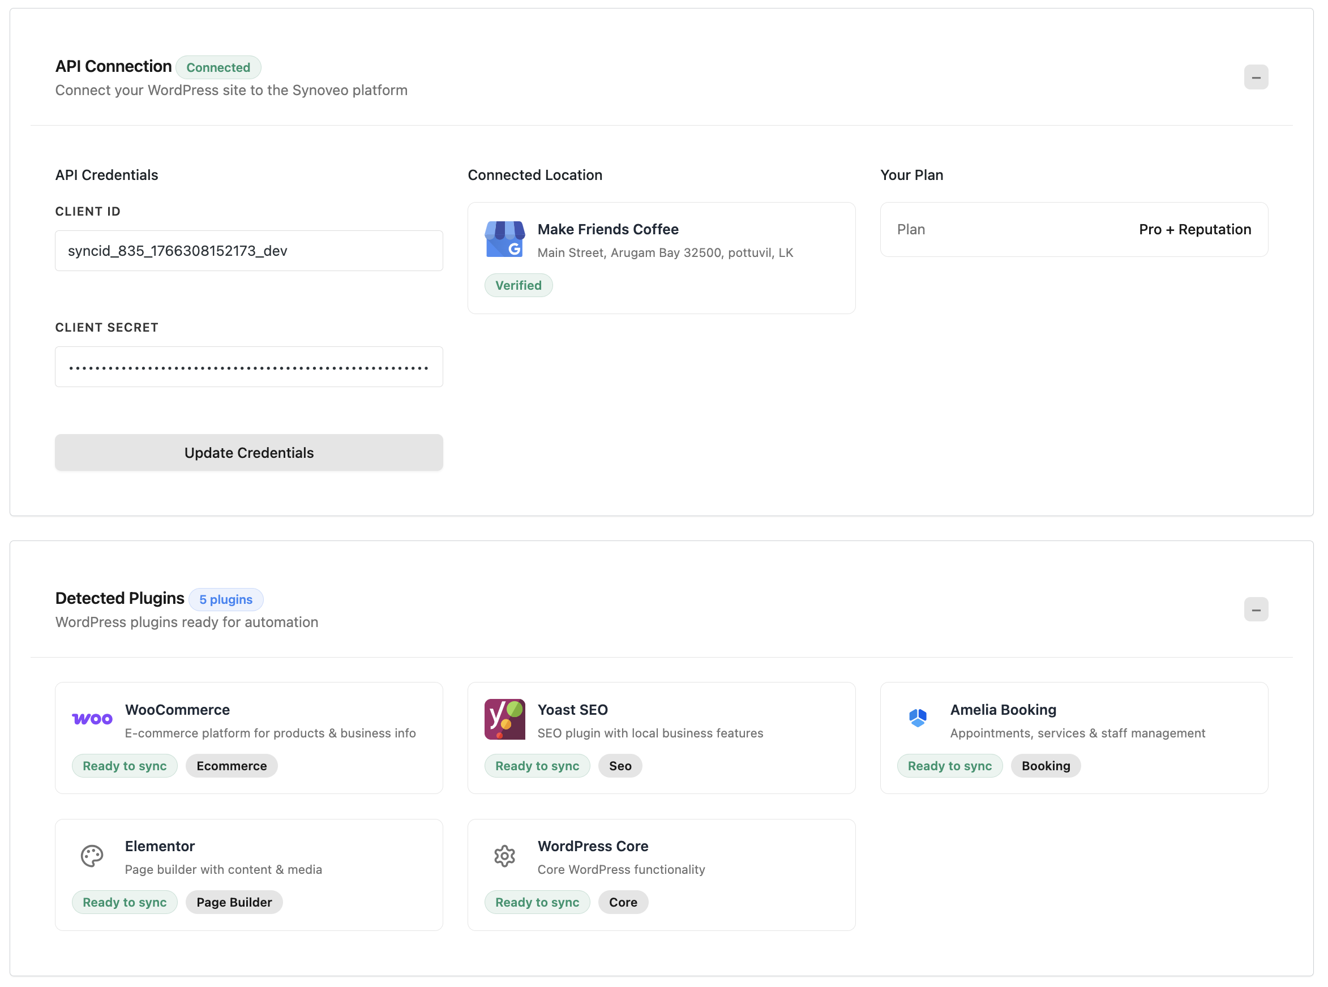This screenshot has width=1328, height=987.
Task: Collapse the Detected Plugins section
Action: 1256,610
